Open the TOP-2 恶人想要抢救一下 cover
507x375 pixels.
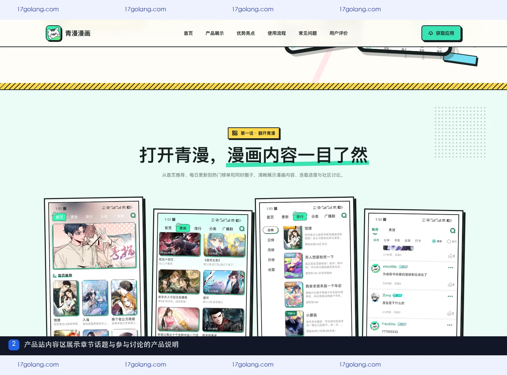pos(293,266)
